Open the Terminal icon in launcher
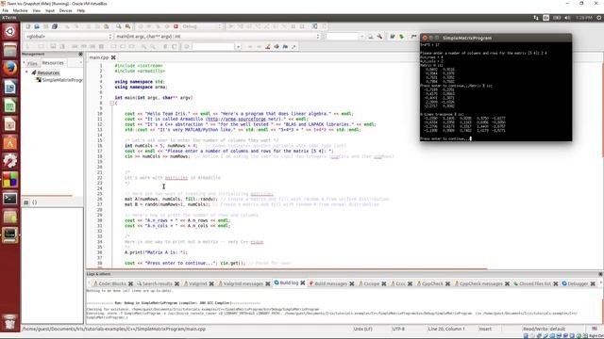 tap(10, 199)
